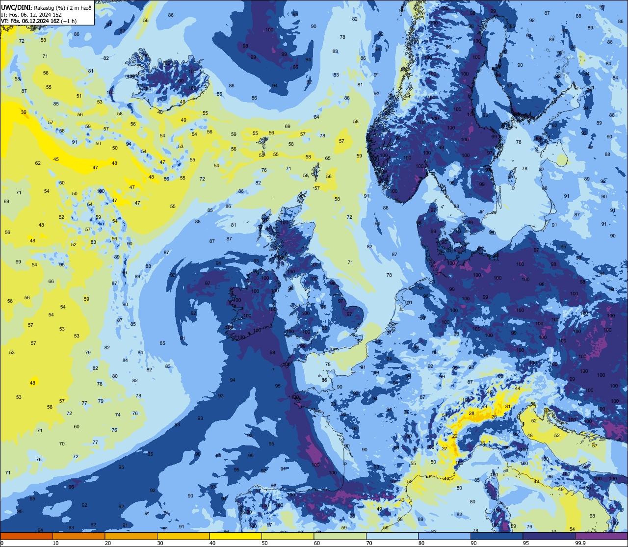Viewport: 628px width, 547px height.
Task: Click the '44' humidity value on the map
Action: coord(518,388)
